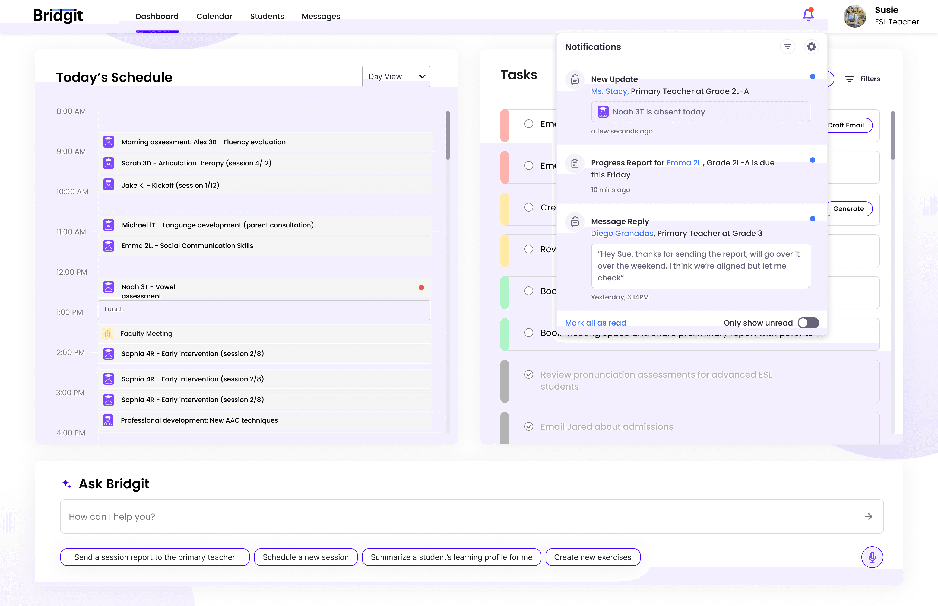Click the send arrow in Ask Bridgit
This screenshot has width=938, height=606.
[868, 516]
